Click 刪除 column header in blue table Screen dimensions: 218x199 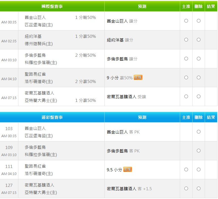198,117
